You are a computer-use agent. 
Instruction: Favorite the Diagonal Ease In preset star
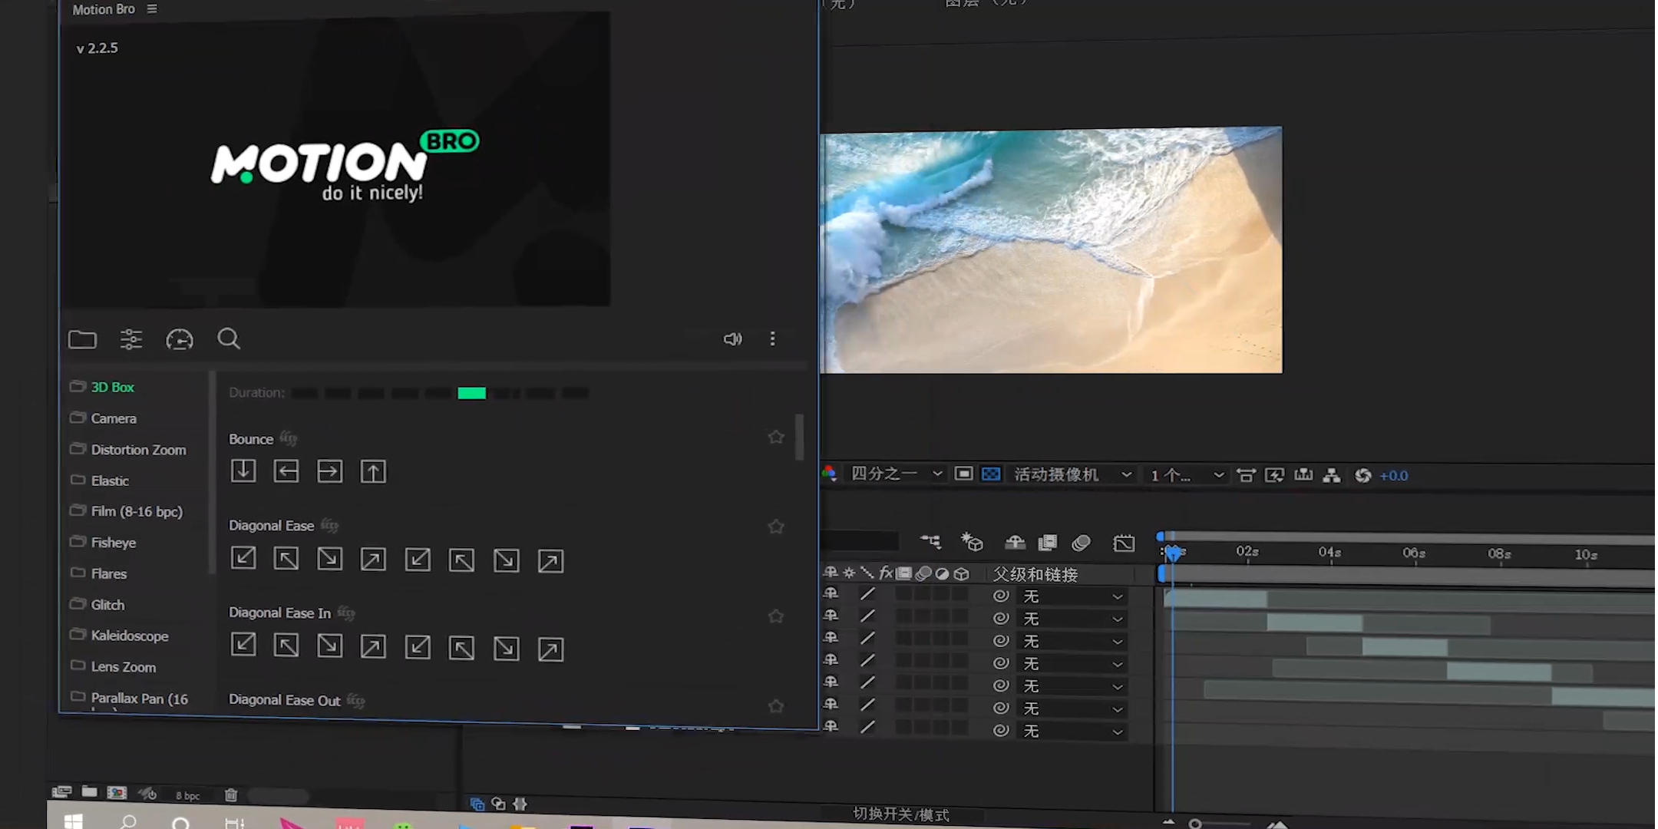[x=776, y=616]
